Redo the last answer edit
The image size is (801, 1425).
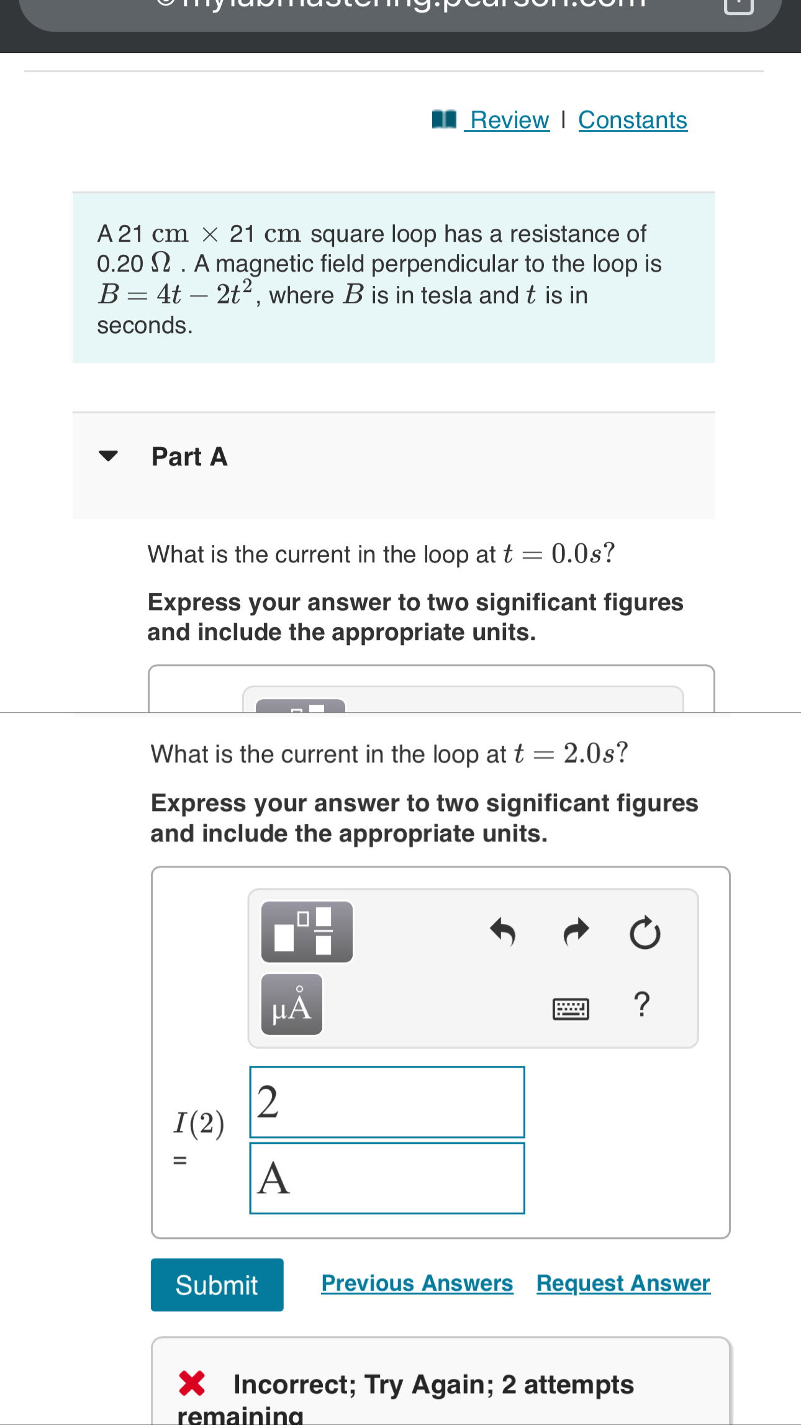tap(576, 932)
